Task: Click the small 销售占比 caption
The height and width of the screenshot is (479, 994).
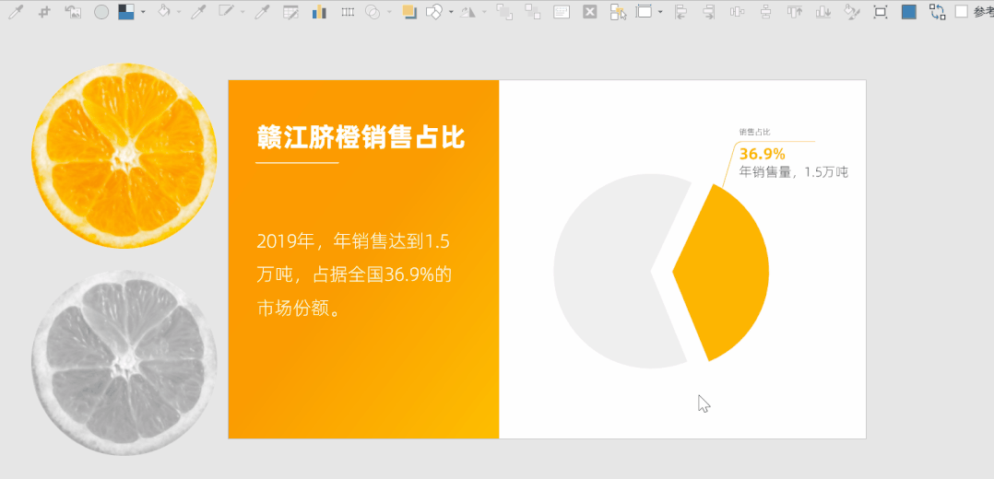Action: pyautogui.click(x=754, y=132)
